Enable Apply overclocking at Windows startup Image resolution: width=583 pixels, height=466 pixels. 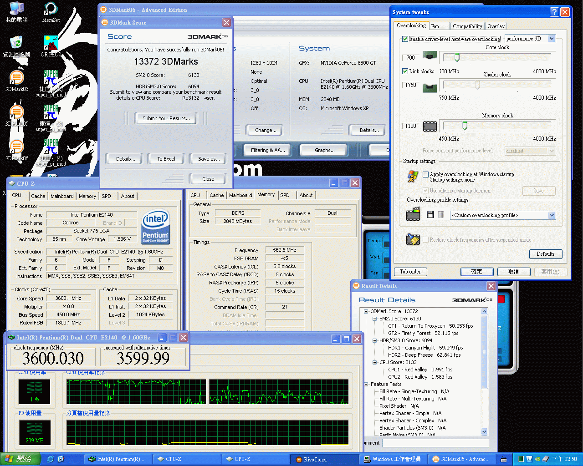(425, 174)
